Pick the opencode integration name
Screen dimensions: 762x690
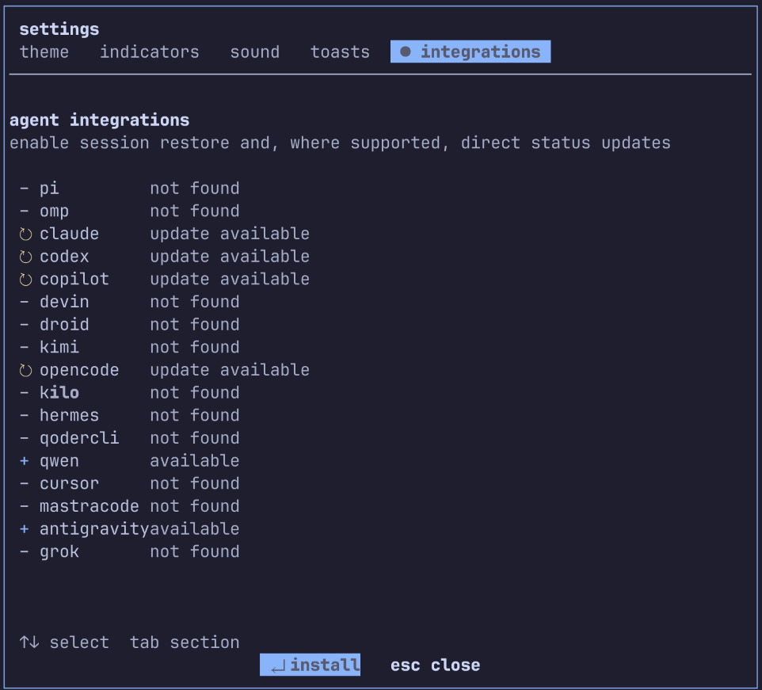click(x=79, y=370)
